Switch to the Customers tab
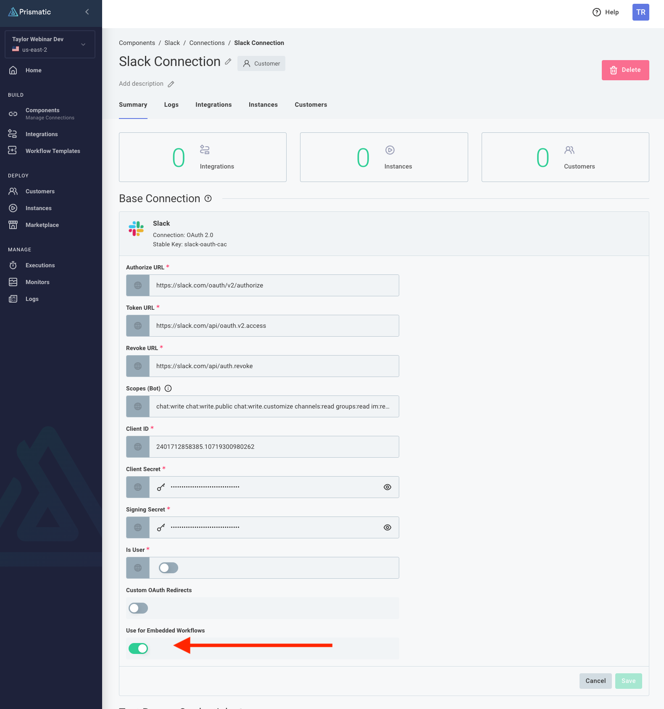Screen dimensions: 664x709 coord(311,105)
